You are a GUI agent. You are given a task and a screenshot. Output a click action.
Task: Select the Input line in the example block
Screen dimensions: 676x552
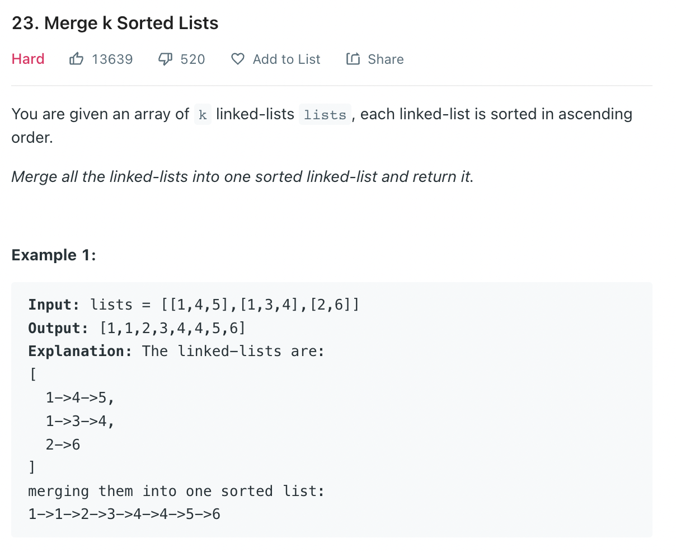pyautogui.click(x=193, y=304)
